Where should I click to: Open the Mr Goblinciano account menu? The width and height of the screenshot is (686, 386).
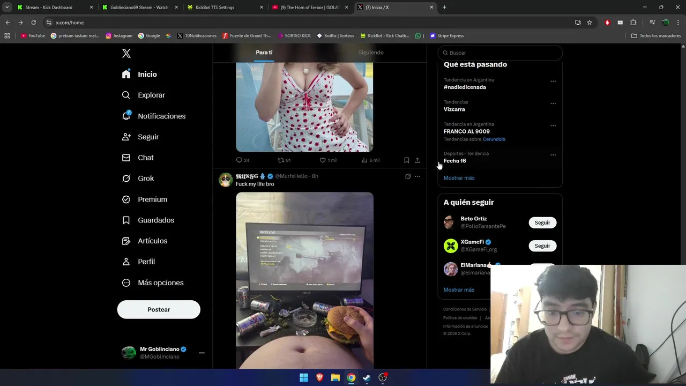(x=163, y=353)
